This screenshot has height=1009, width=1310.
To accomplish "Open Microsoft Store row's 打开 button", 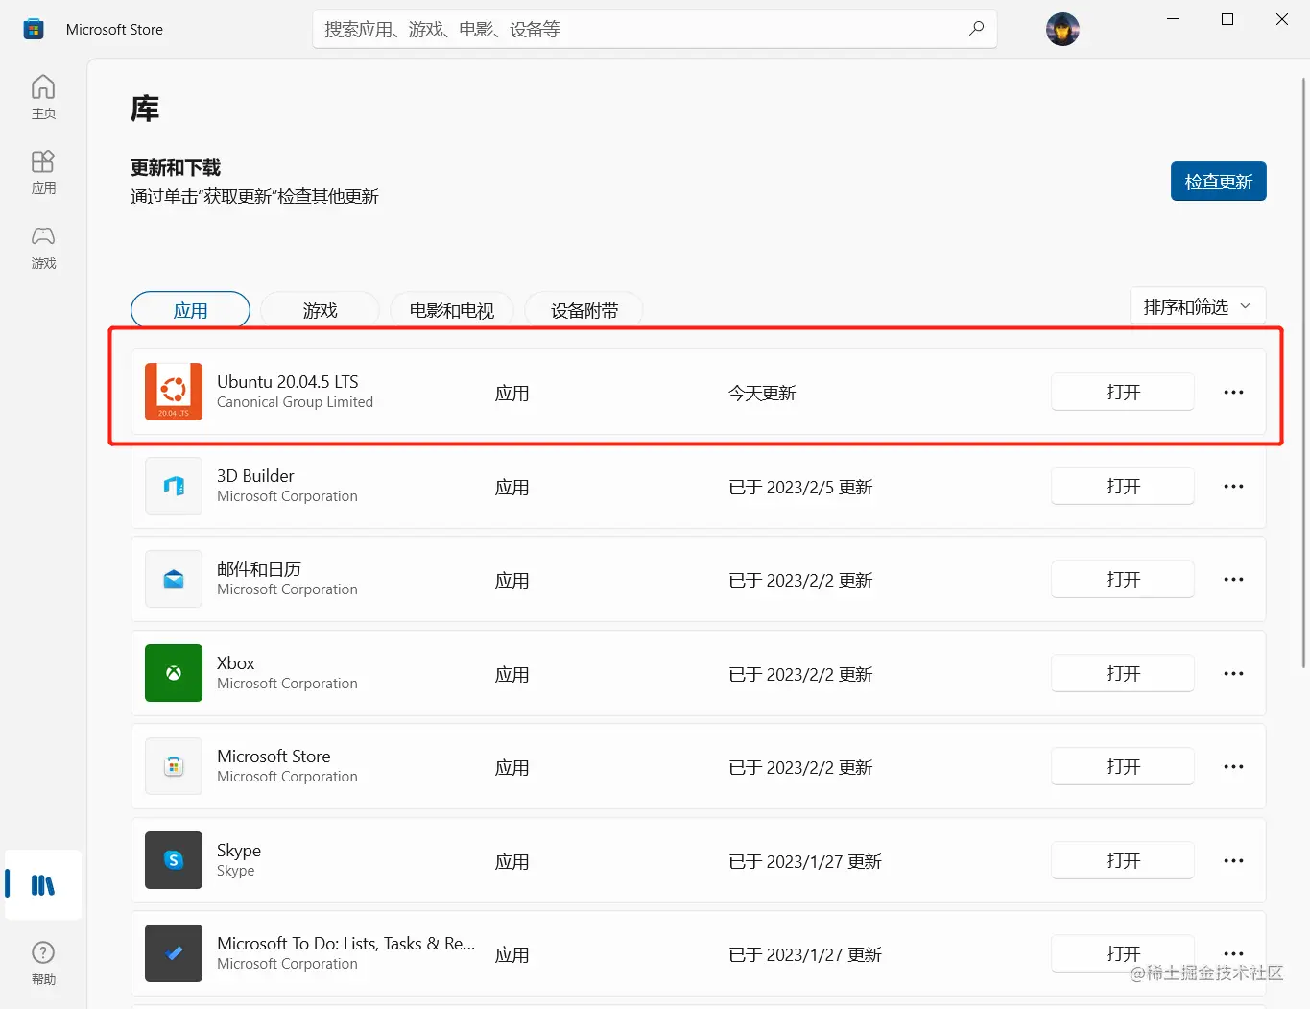I will point(1123,766).
